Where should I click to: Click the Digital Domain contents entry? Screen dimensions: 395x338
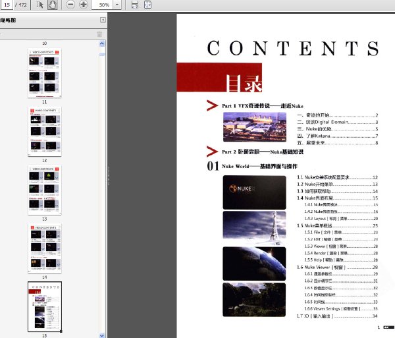coord(338,122)
